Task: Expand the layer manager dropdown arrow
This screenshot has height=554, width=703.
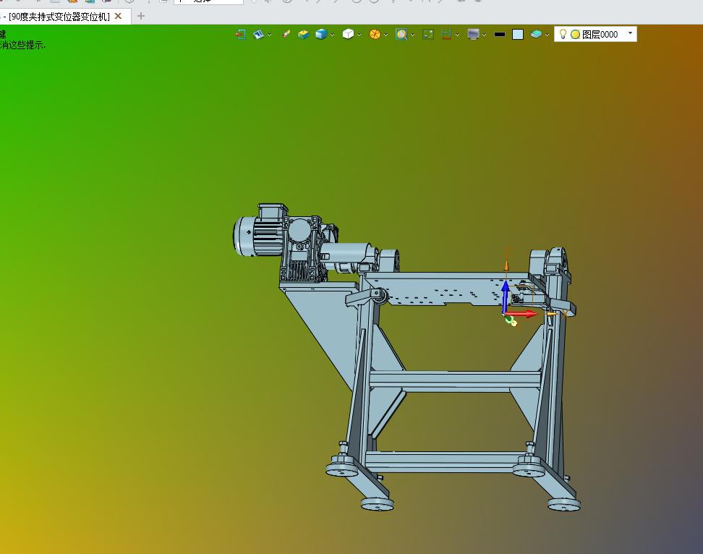Action: [x=547, y=35]
